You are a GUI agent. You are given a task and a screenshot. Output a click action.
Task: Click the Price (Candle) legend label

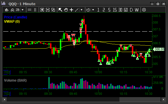pyautogui.click(x=15, y=17)
